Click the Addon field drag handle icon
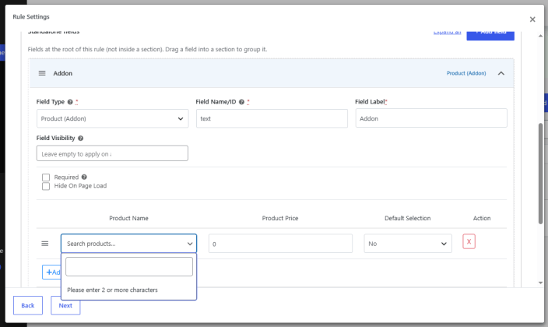 pyautogui.click(x=42, y=73)
